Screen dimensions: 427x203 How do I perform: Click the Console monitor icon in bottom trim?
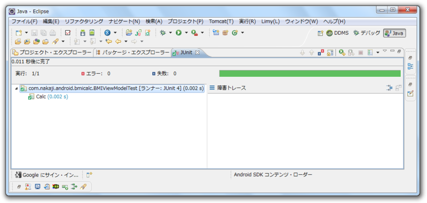[x=37, y=186]
